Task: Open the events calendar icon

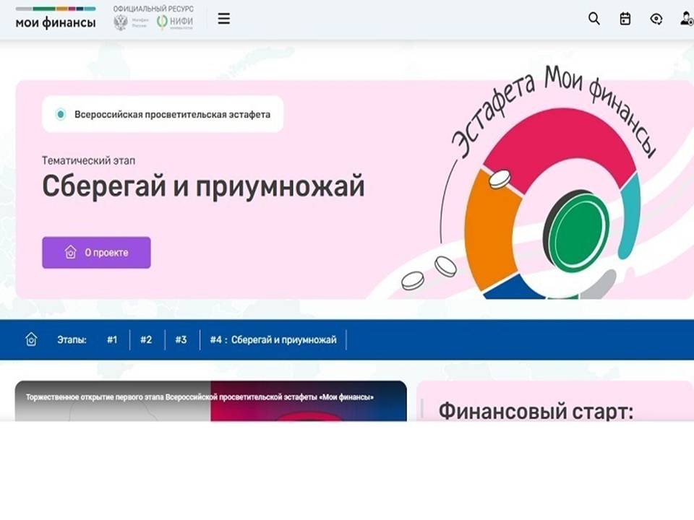Action: (625, 19)
